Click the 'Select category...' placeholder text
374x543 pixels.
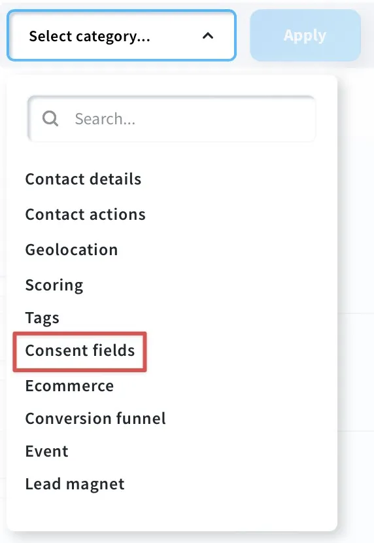(90, 37)
